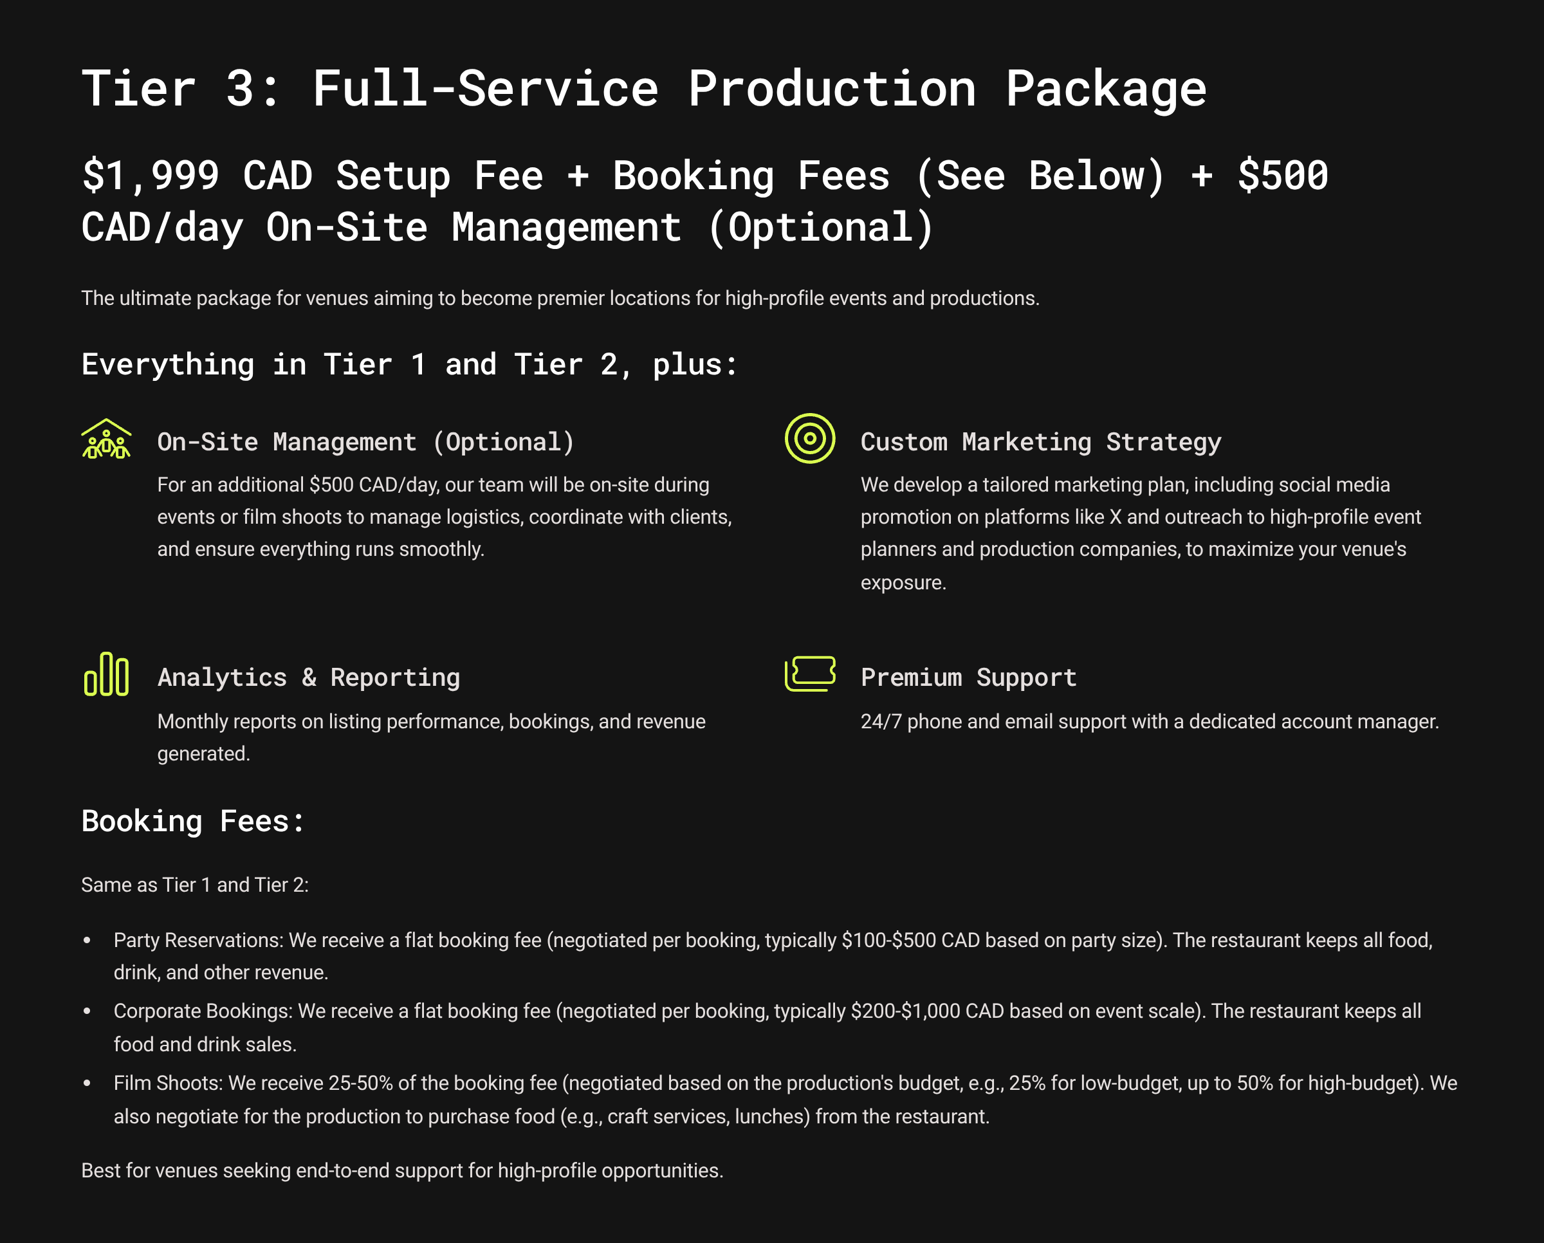The height and width of the screenshot is (1243, 1544).
Task: Click the Analytics & Reporting bar chart icon
Action: (106, 674)
